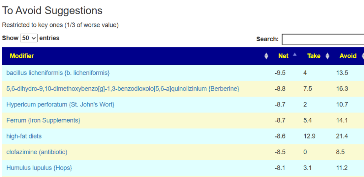The image size is (364, 177).
Task: Click the 16.3 Avoid value for Berberine
Action: pos(342,89)
